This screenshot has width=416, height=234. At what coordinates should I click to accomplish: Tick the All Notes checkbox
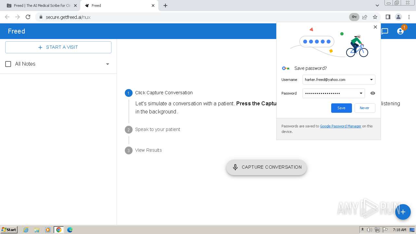coord(8,64)
